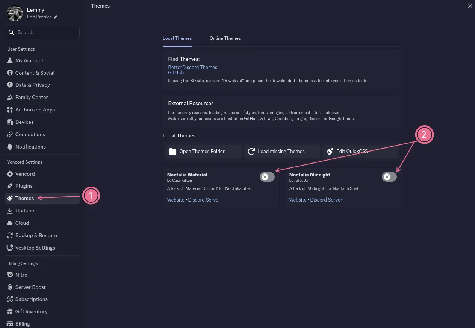Visit the BetterDiscord Themes link
The width and height of the screenshot is (475, 328).
point(192,67)
